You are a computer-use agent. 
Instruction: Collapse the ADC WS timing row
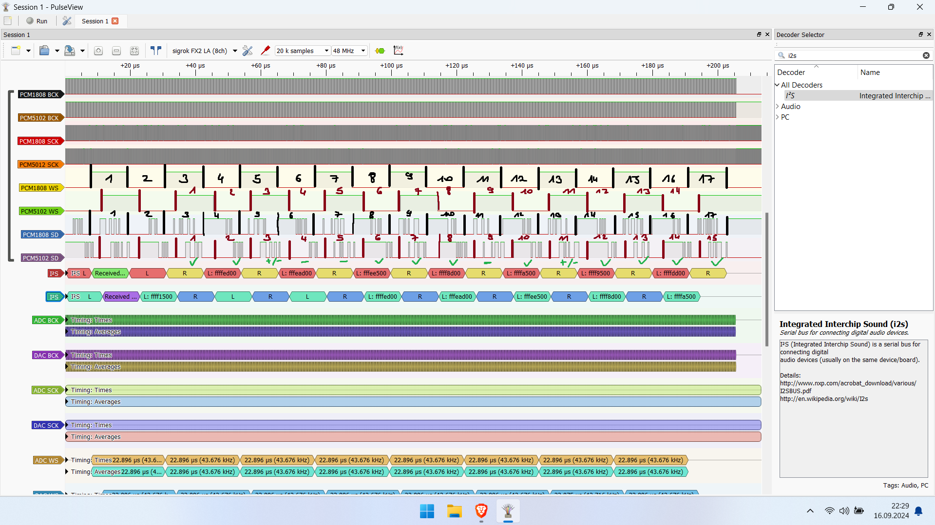[x=67, y=460]
